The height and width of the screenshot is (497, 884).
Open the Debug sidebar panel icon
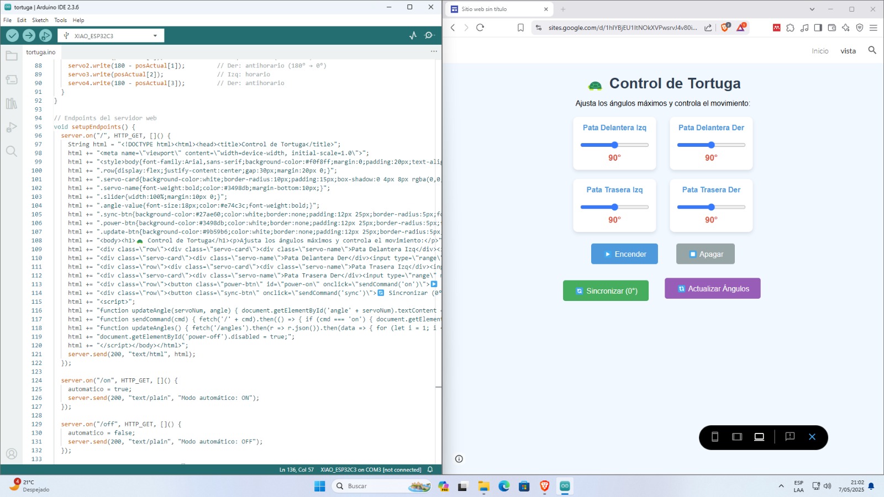[x=11, y=128]
